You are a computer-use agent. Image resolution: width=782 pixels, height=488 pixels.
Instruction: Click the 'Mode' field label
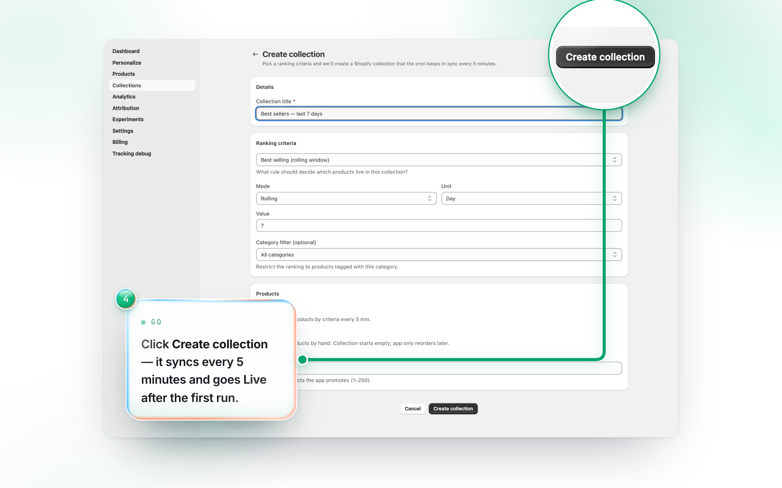(263, 186)
